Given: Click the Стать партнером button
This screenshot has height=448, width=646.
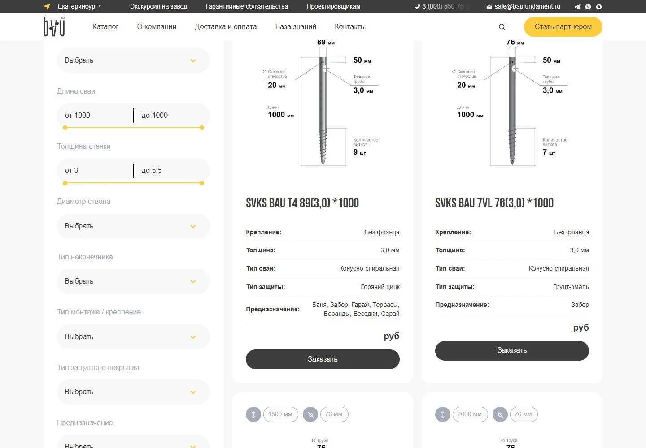Looking at the screenshot, I should click(563, 27).
